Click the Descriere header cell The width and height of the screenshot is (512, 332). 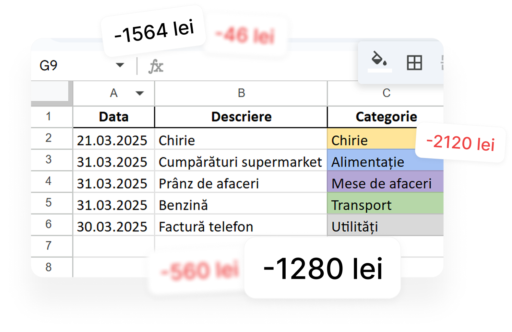(x=241, y=117)
